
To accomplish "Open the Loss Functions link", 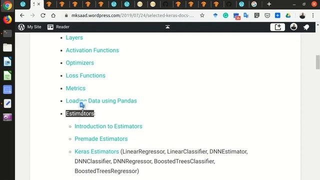I will (x=85, y=75).
